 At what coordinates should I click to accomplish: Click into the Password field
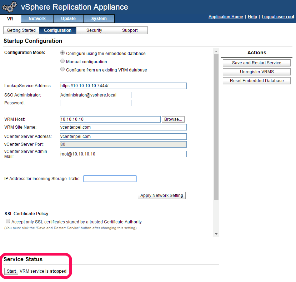tap(96, 103)
